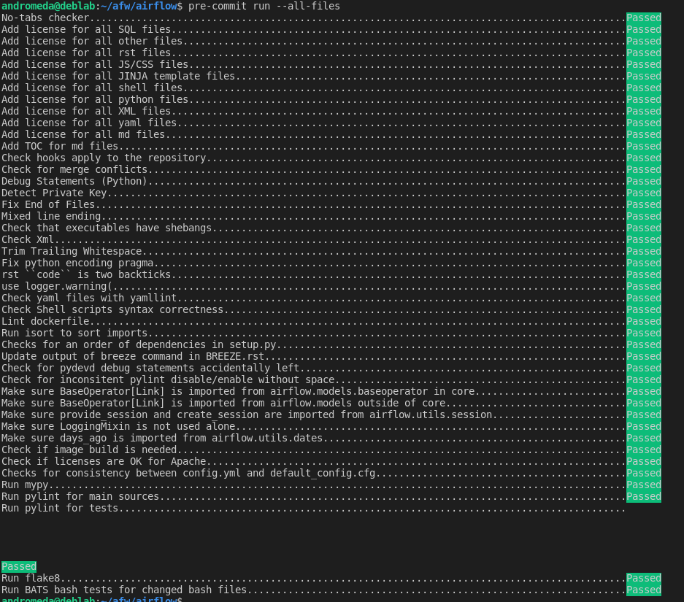This screenshot has width=684, height=602.
Task: Select 'Check that executables have shebangs' text
Action: coord(107,228)
